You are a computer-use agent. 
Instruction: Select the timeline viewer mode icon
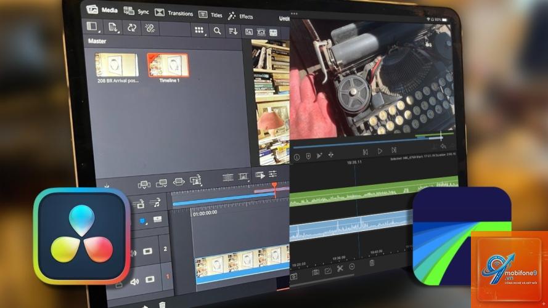(273, 33)
